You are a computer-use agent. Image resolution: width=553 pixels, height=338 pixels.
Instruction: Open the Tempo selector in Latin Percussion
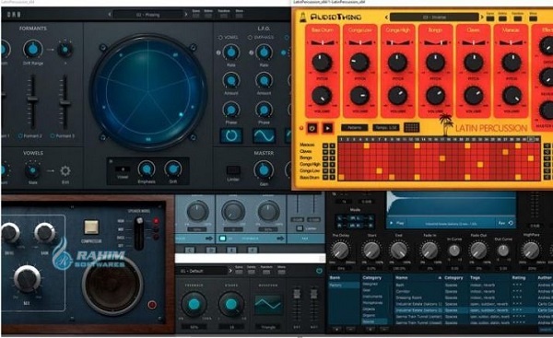tap(386, 128)
